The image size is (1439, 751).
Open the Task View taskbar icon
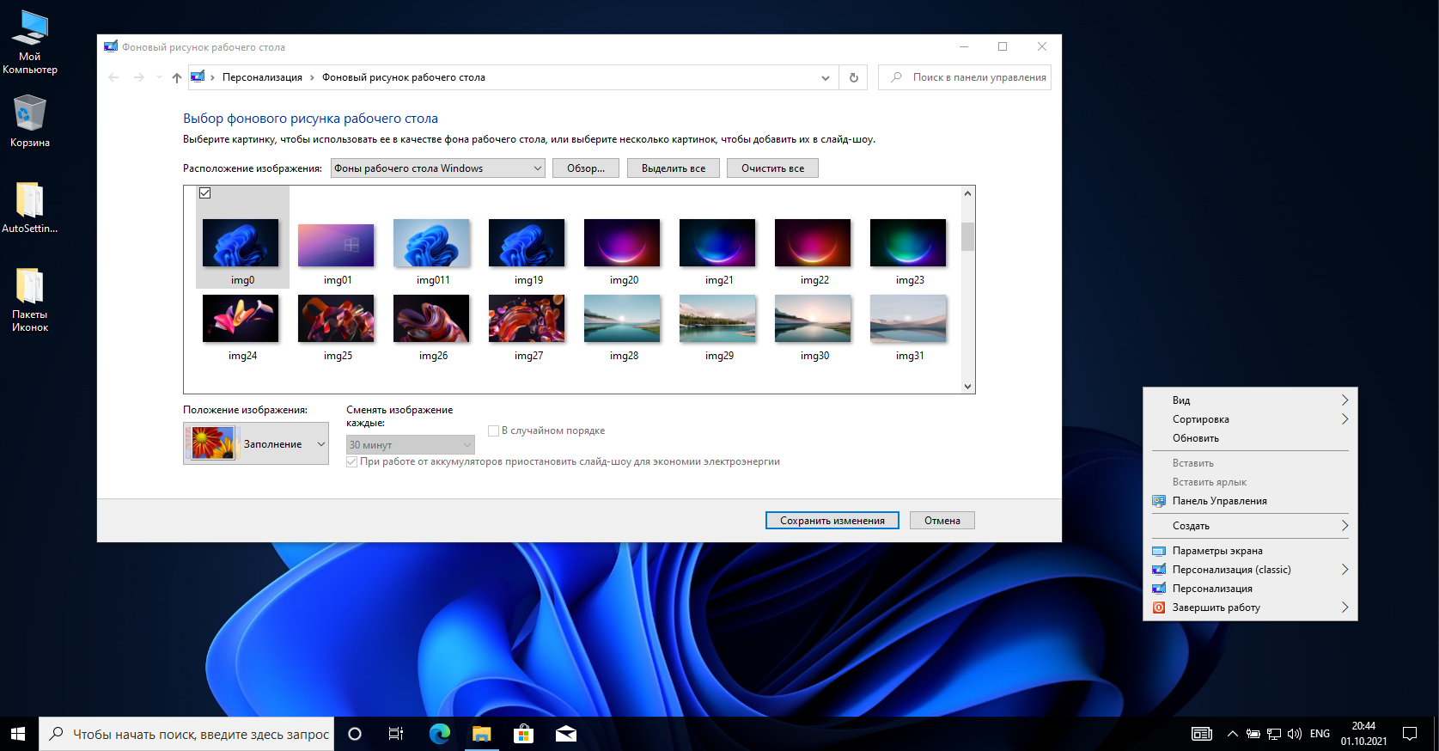pyautogui.click(x=395, y=734)
